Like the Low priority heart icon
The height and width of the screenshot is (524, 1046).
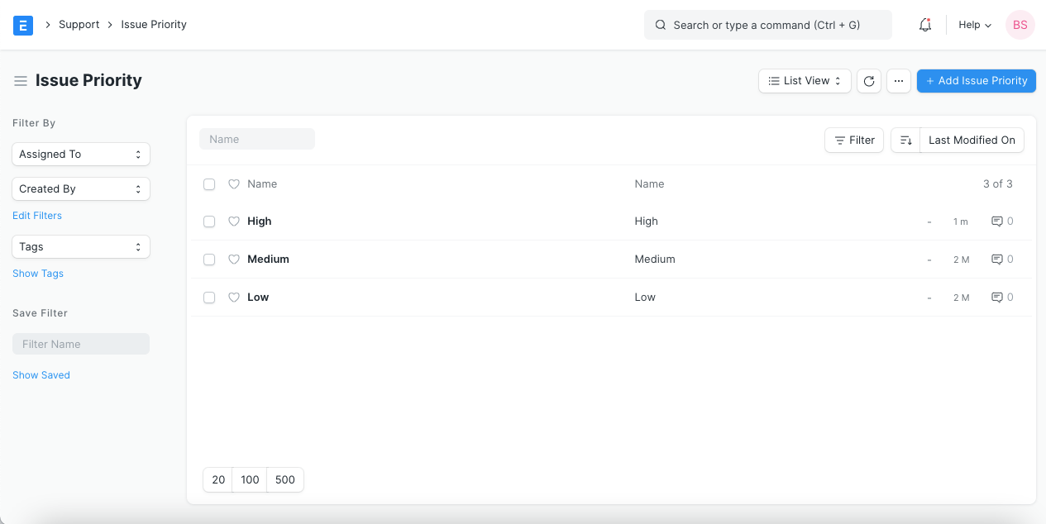[x=233, y=298]
